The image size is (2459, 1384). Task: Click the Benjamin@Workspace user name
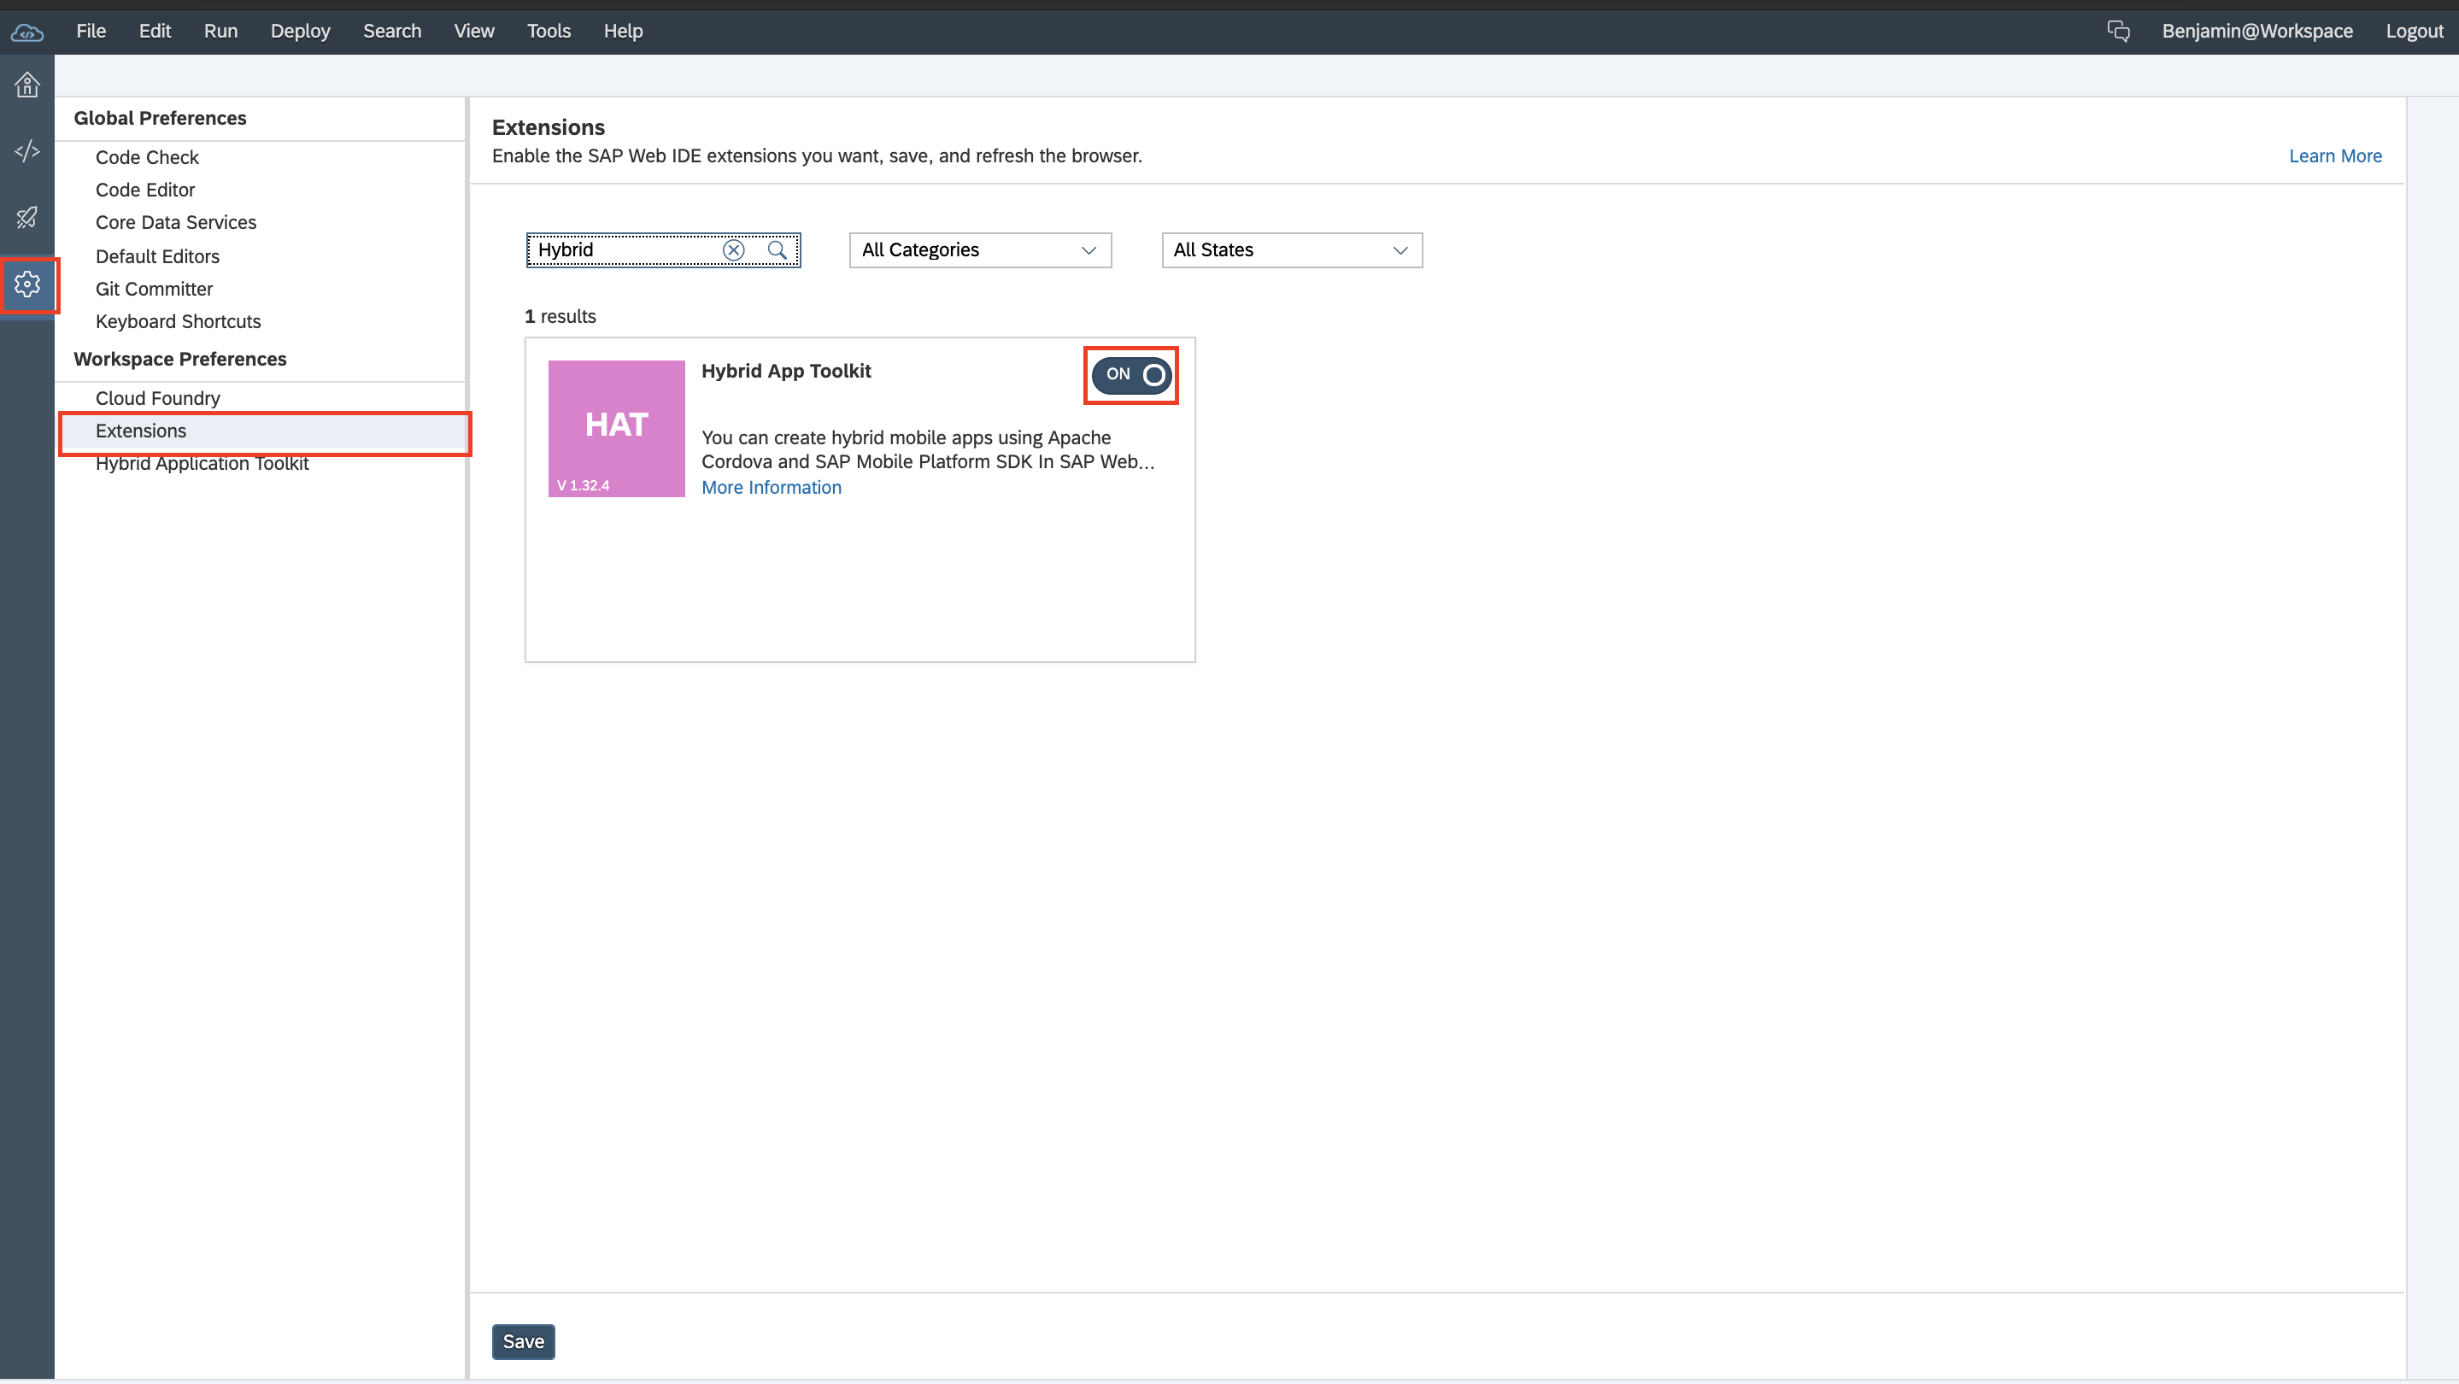coord(2257,32)
